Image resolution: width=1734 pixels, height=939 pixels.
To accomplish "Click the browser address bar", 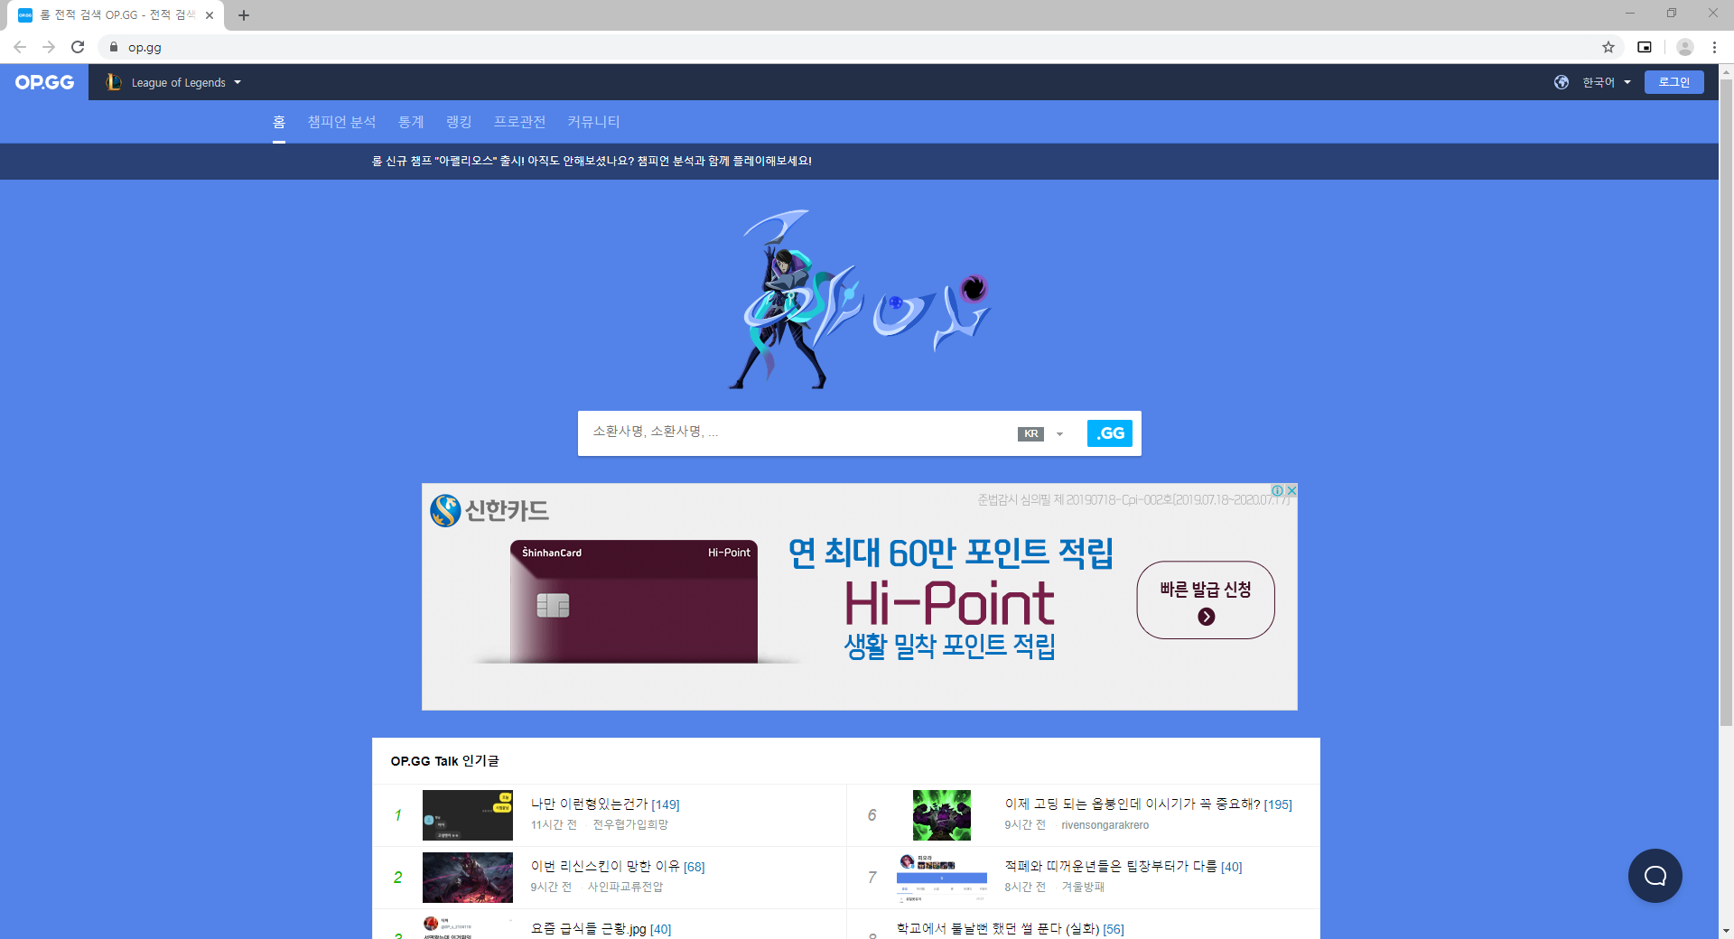I will [x=858, y=47].
